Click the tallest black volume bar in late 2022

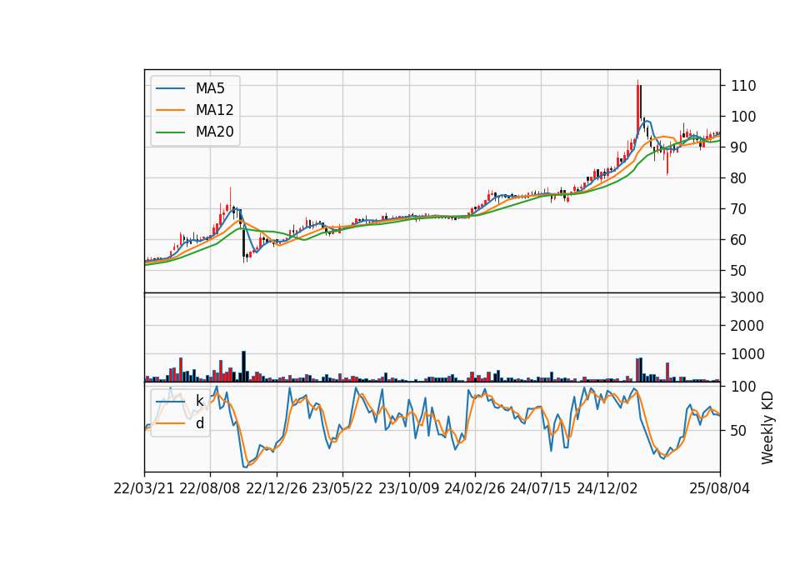point(244,367)
